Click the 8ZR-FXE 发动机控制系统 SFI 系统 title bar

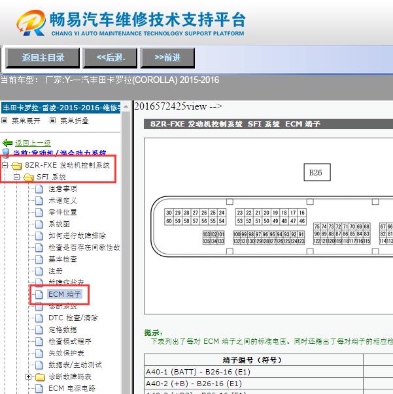tap(268, 124)
